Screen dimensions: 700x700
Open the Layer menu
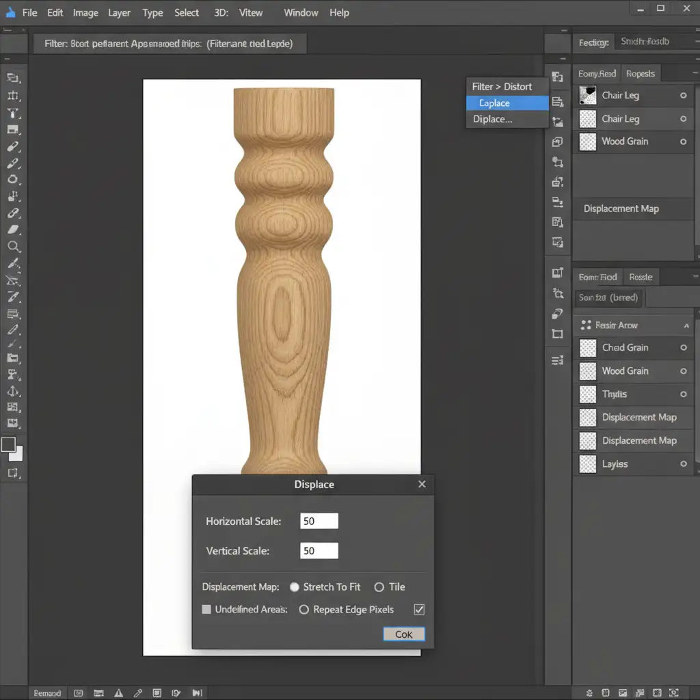click(119, 12)
